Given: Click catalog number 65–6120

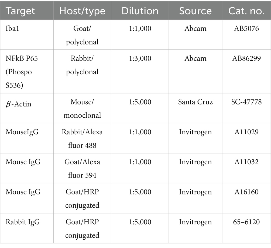Looking at the screenshot, I should click(246, 222).
